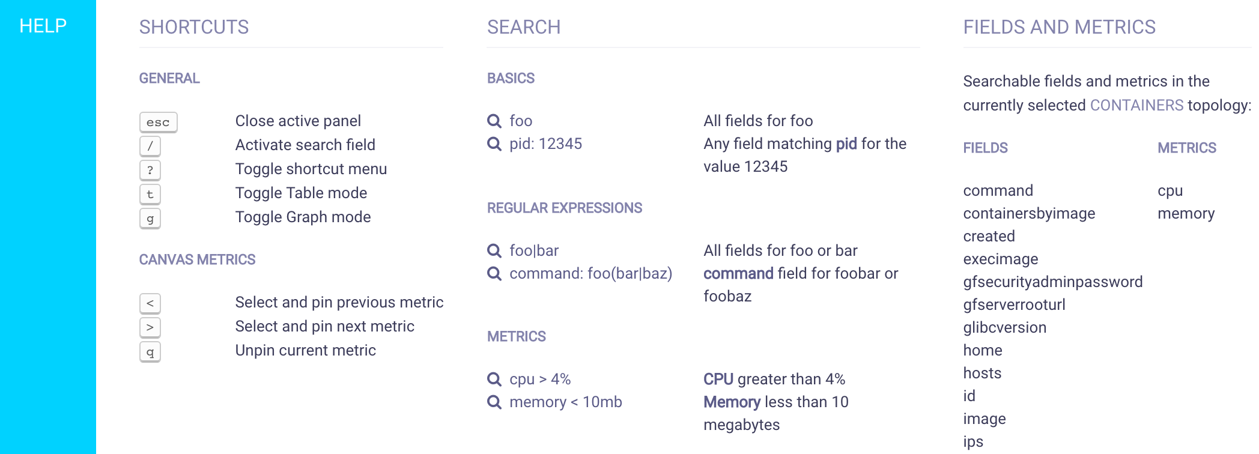This screenshot has width=1259, height=454.
Task: Click the q key unpin icon
Action: coord(150,351)
